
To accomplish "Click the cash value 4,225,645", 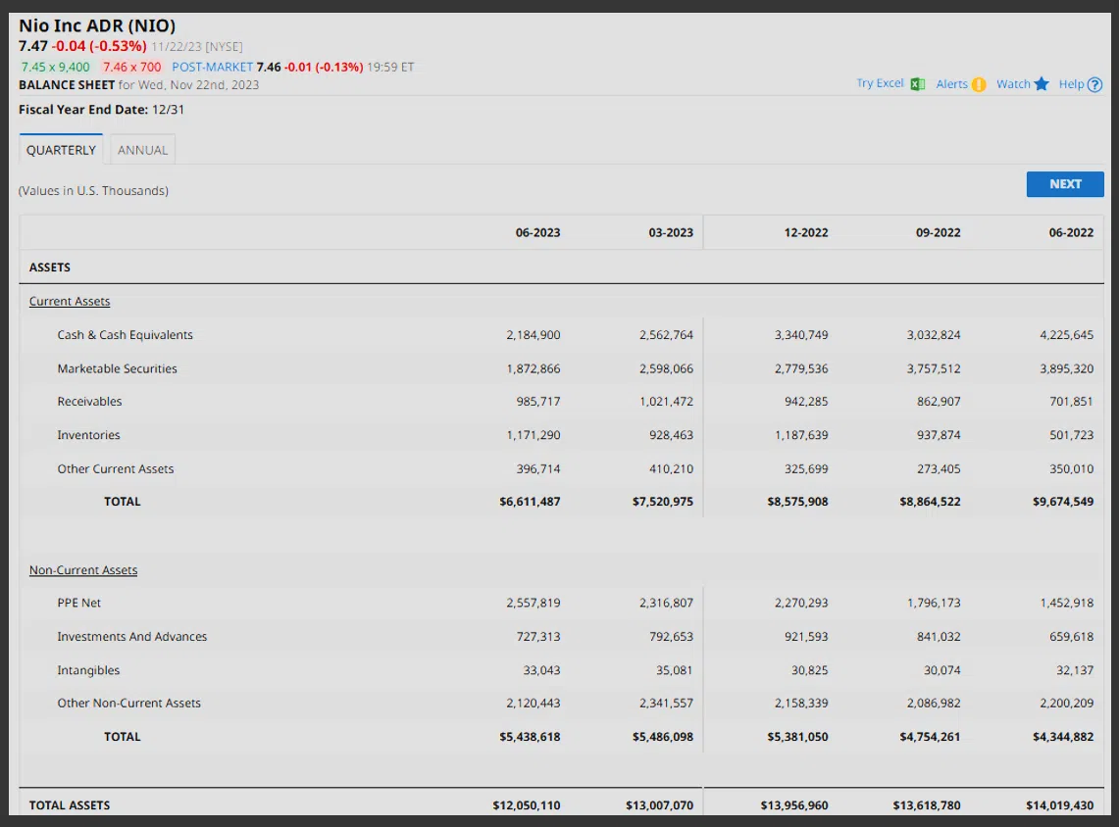I will tap(1066, 334).
